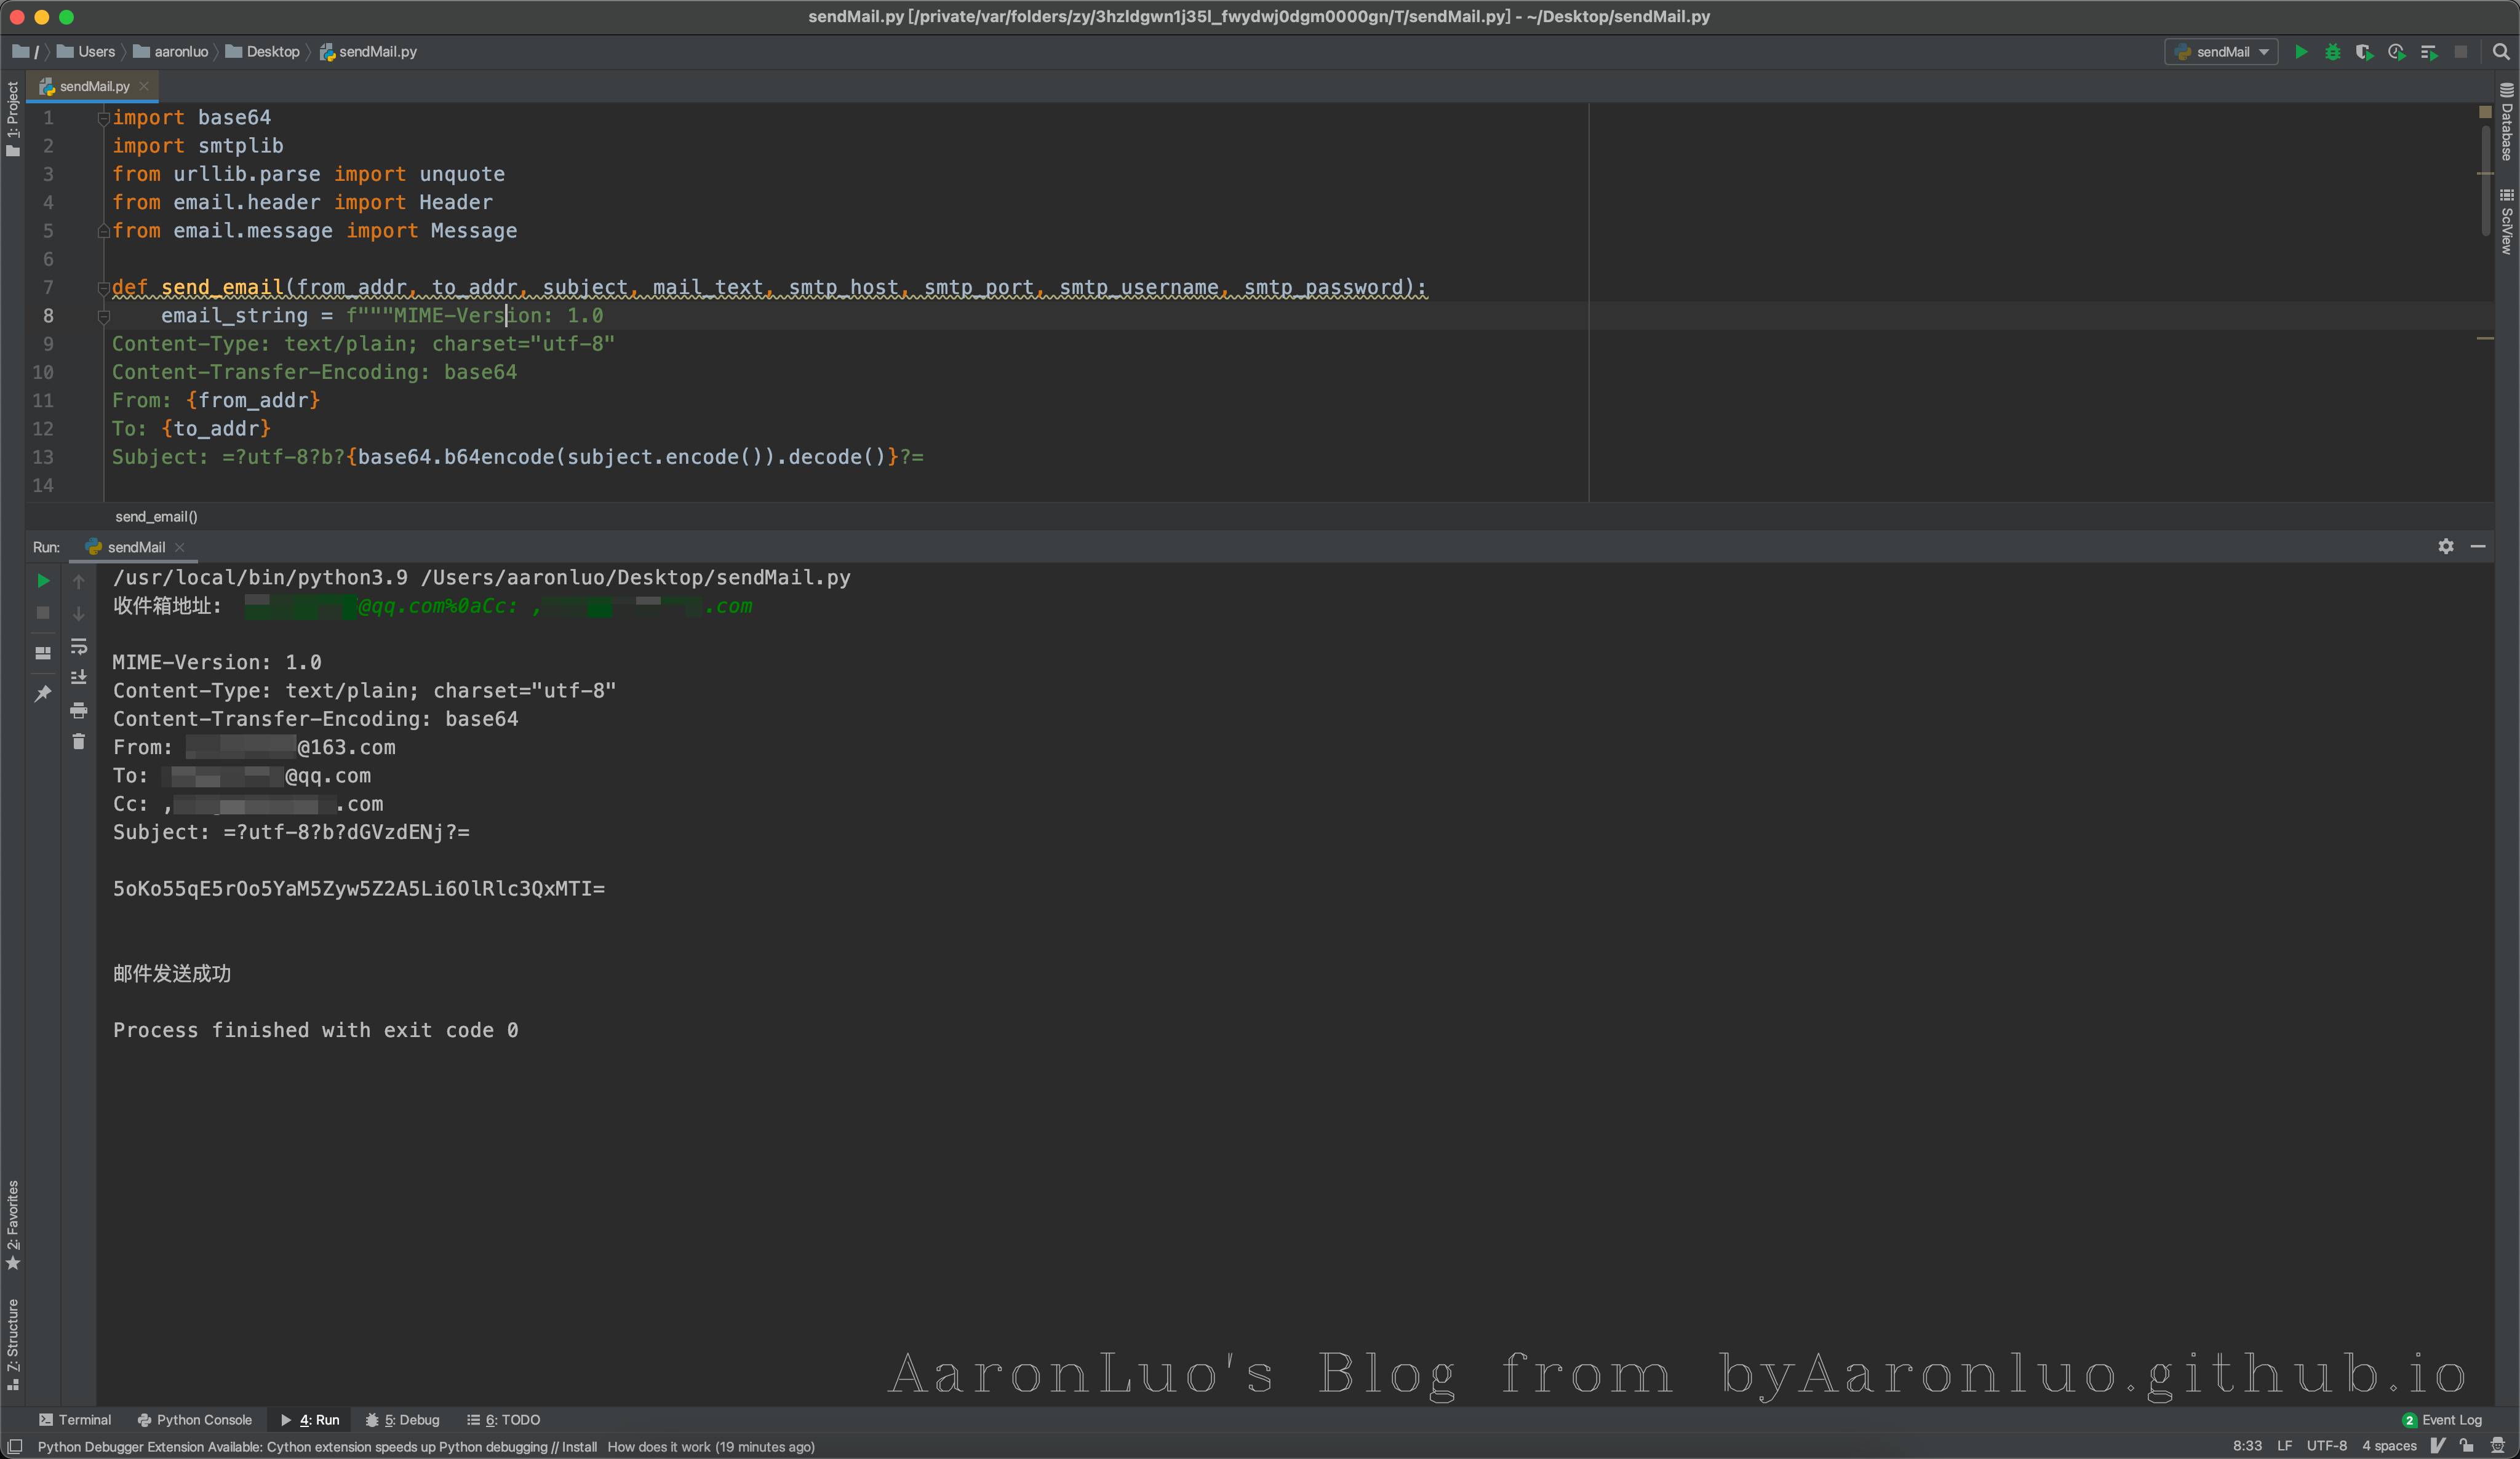Rerun sendMail from Run panel
The image size is (2520, 1459).
43,581
